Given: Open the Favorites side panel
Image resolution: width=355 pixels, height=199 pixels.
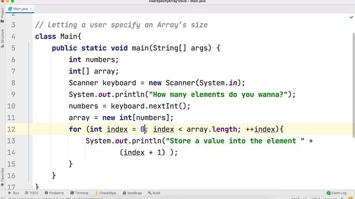Looking at the screenshot, I should tap(2, 177).
